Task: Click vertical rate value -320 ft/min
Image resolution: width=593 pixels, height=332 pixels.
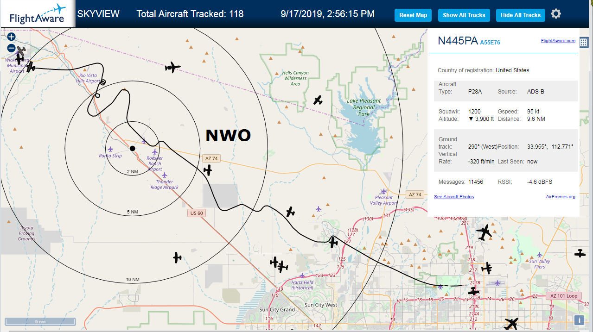Action: point(481,162)
